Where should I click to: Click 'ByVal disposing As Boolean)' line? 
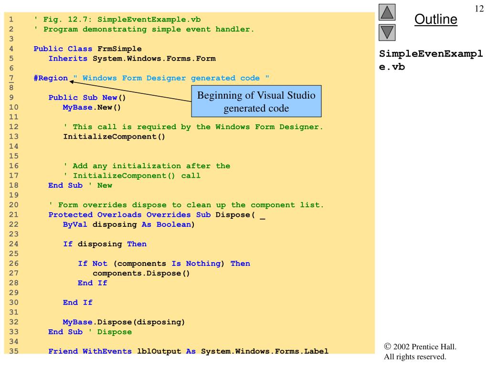coord(129,224)
